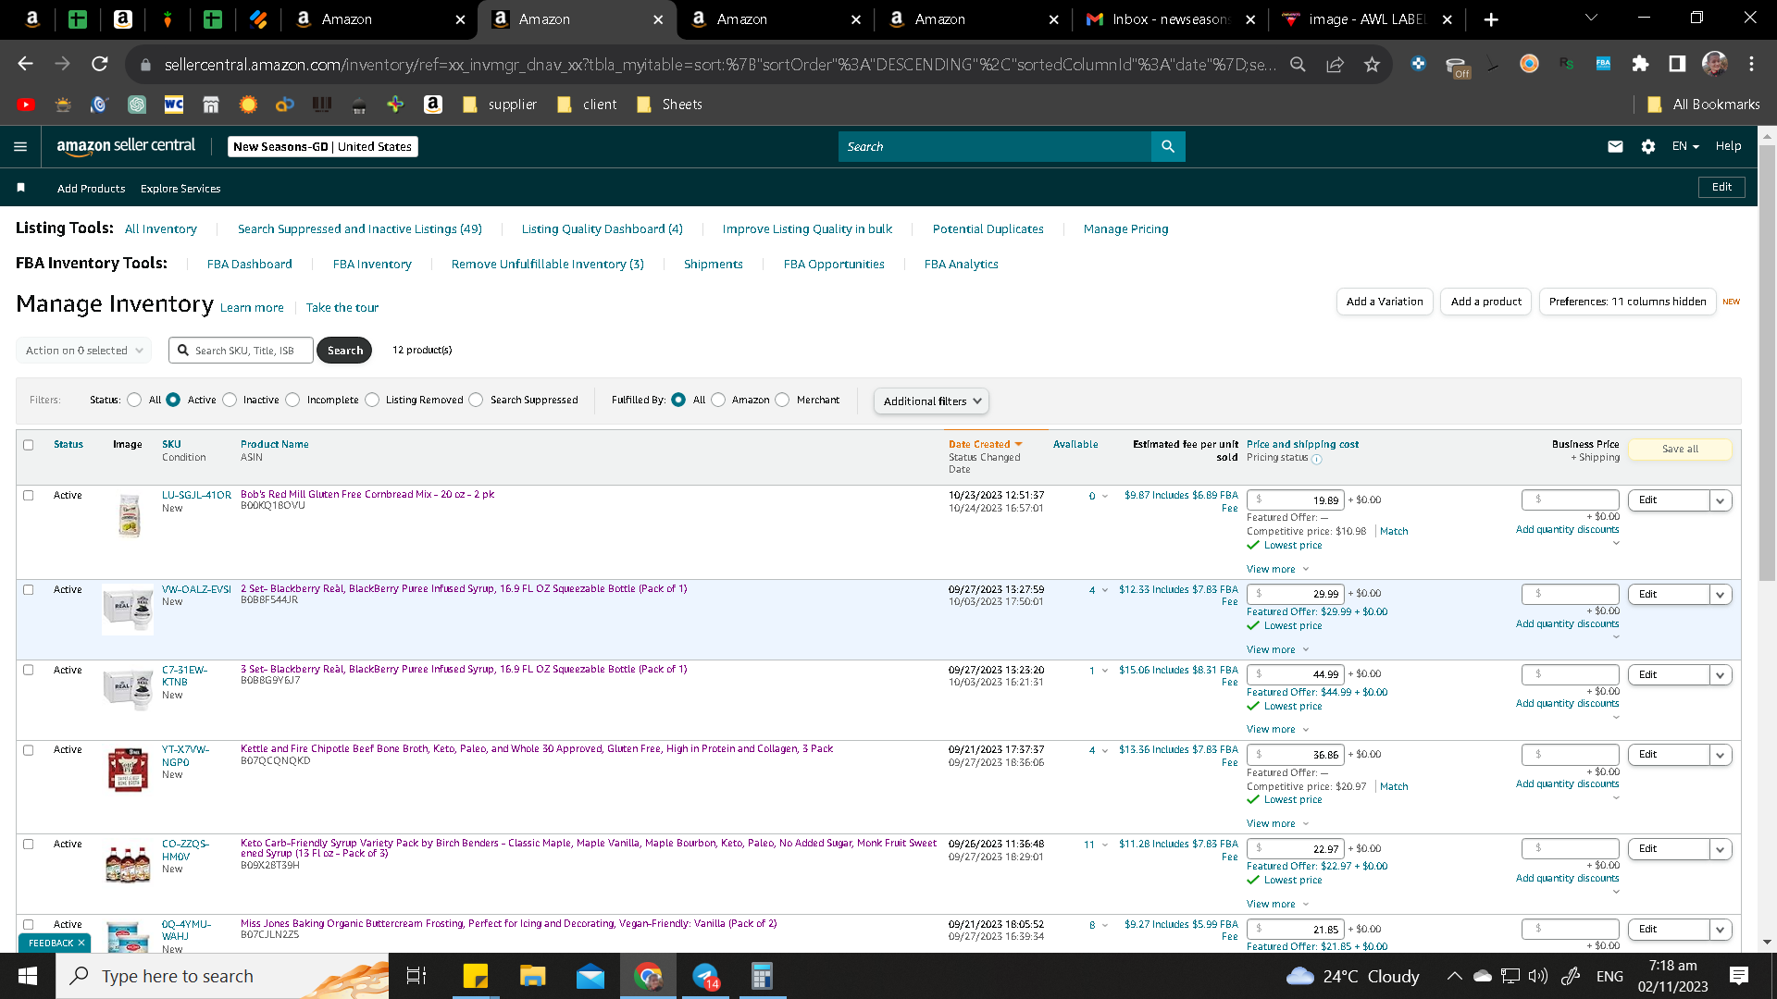
Task: Select the All status radio button
Action: [134, 400]
